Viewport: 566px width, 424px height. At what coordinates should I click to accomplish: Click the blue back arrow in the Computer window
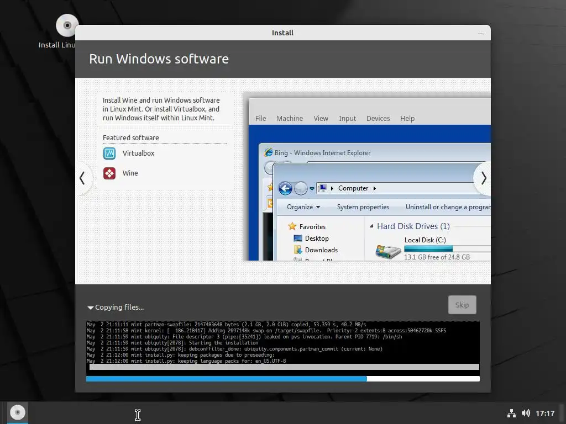click(x=285, y=188)
